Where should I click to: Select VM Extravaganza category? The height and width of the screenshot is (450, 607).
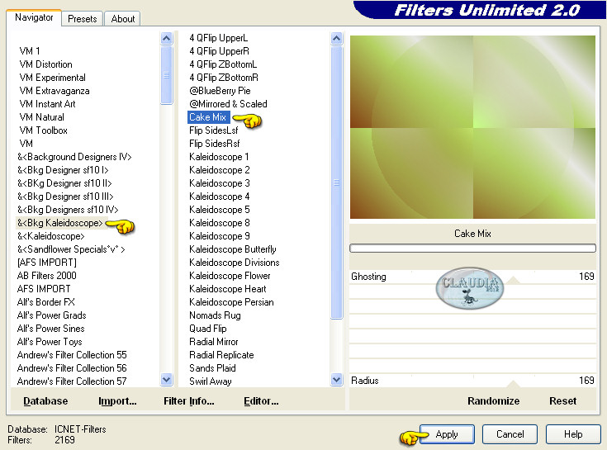(55, 91)
